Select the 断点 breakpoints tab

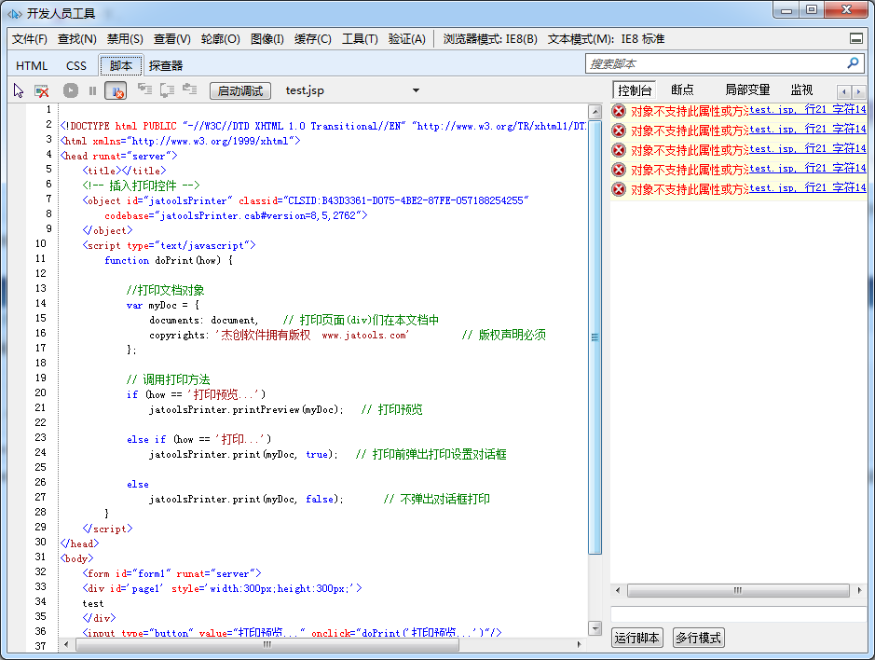tap(682, 89)
